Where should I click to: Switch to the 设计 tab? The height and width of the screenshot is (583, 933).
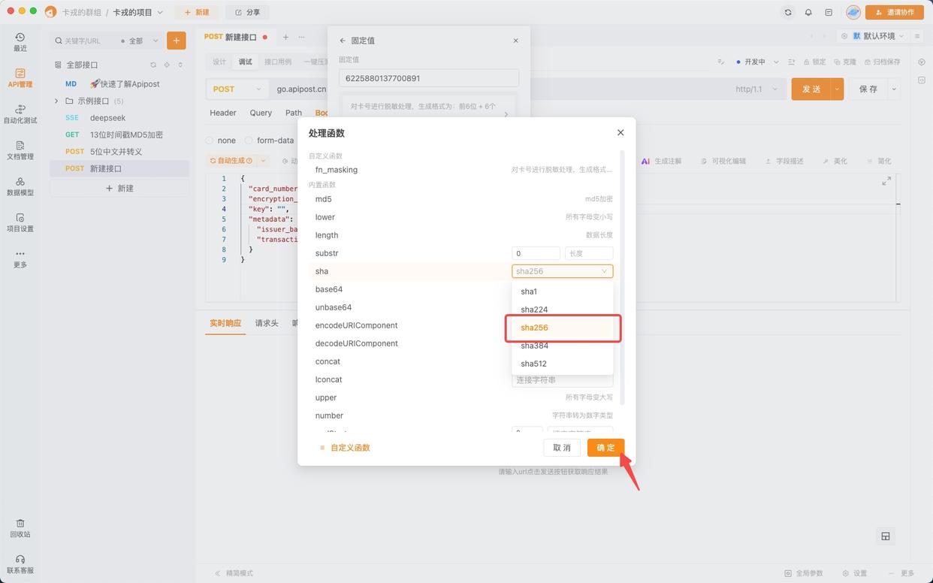click(219, 62)
